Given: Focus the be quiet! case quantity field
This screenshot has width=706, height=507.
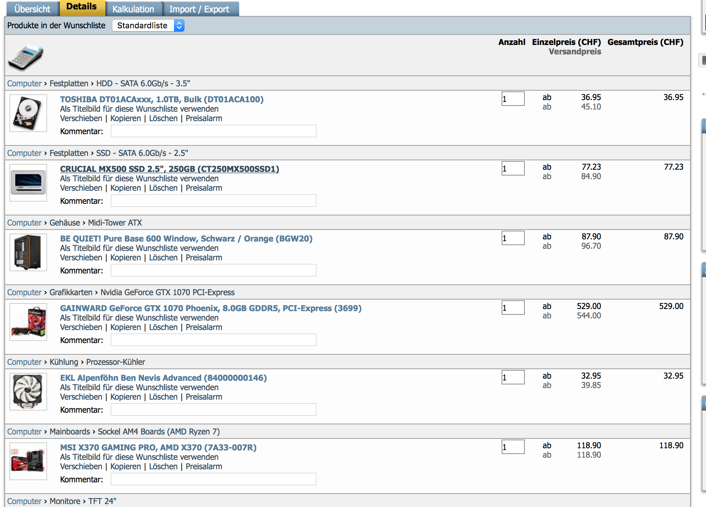Looking at the screenshot, I should coord(513,238).
